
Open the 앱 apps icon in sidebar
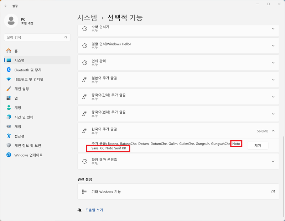pyautogui.click(x=9, y=98)
